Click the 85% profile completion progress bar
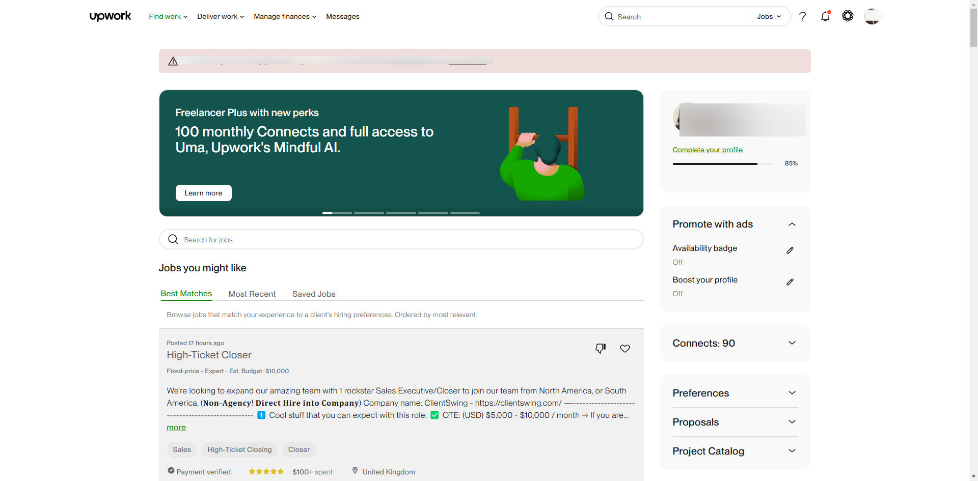978x481 pixels. pos(722,164)
